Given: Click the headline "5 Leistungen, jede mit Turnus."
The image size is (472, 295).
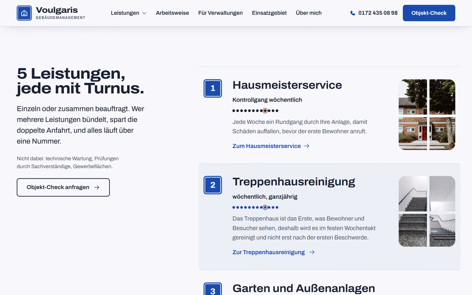Looking at the screenshot, I should (81, 81).
